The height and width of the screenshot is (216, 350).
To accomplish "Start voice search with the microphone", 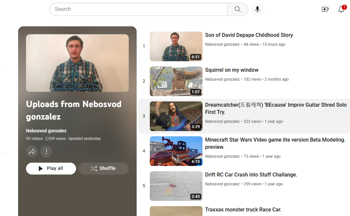I will 257,9.
